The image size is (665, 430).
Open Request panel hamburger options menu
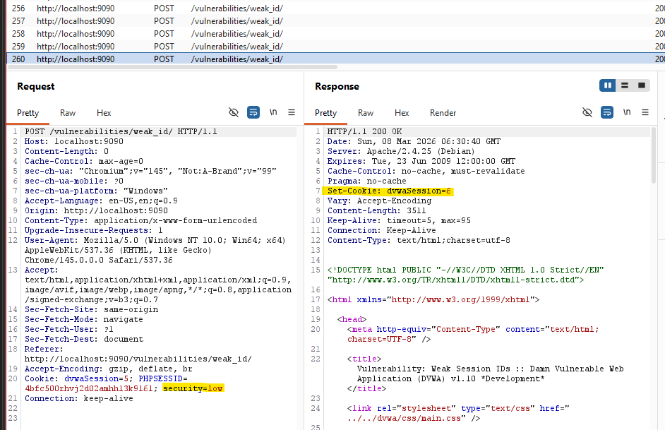292,112
